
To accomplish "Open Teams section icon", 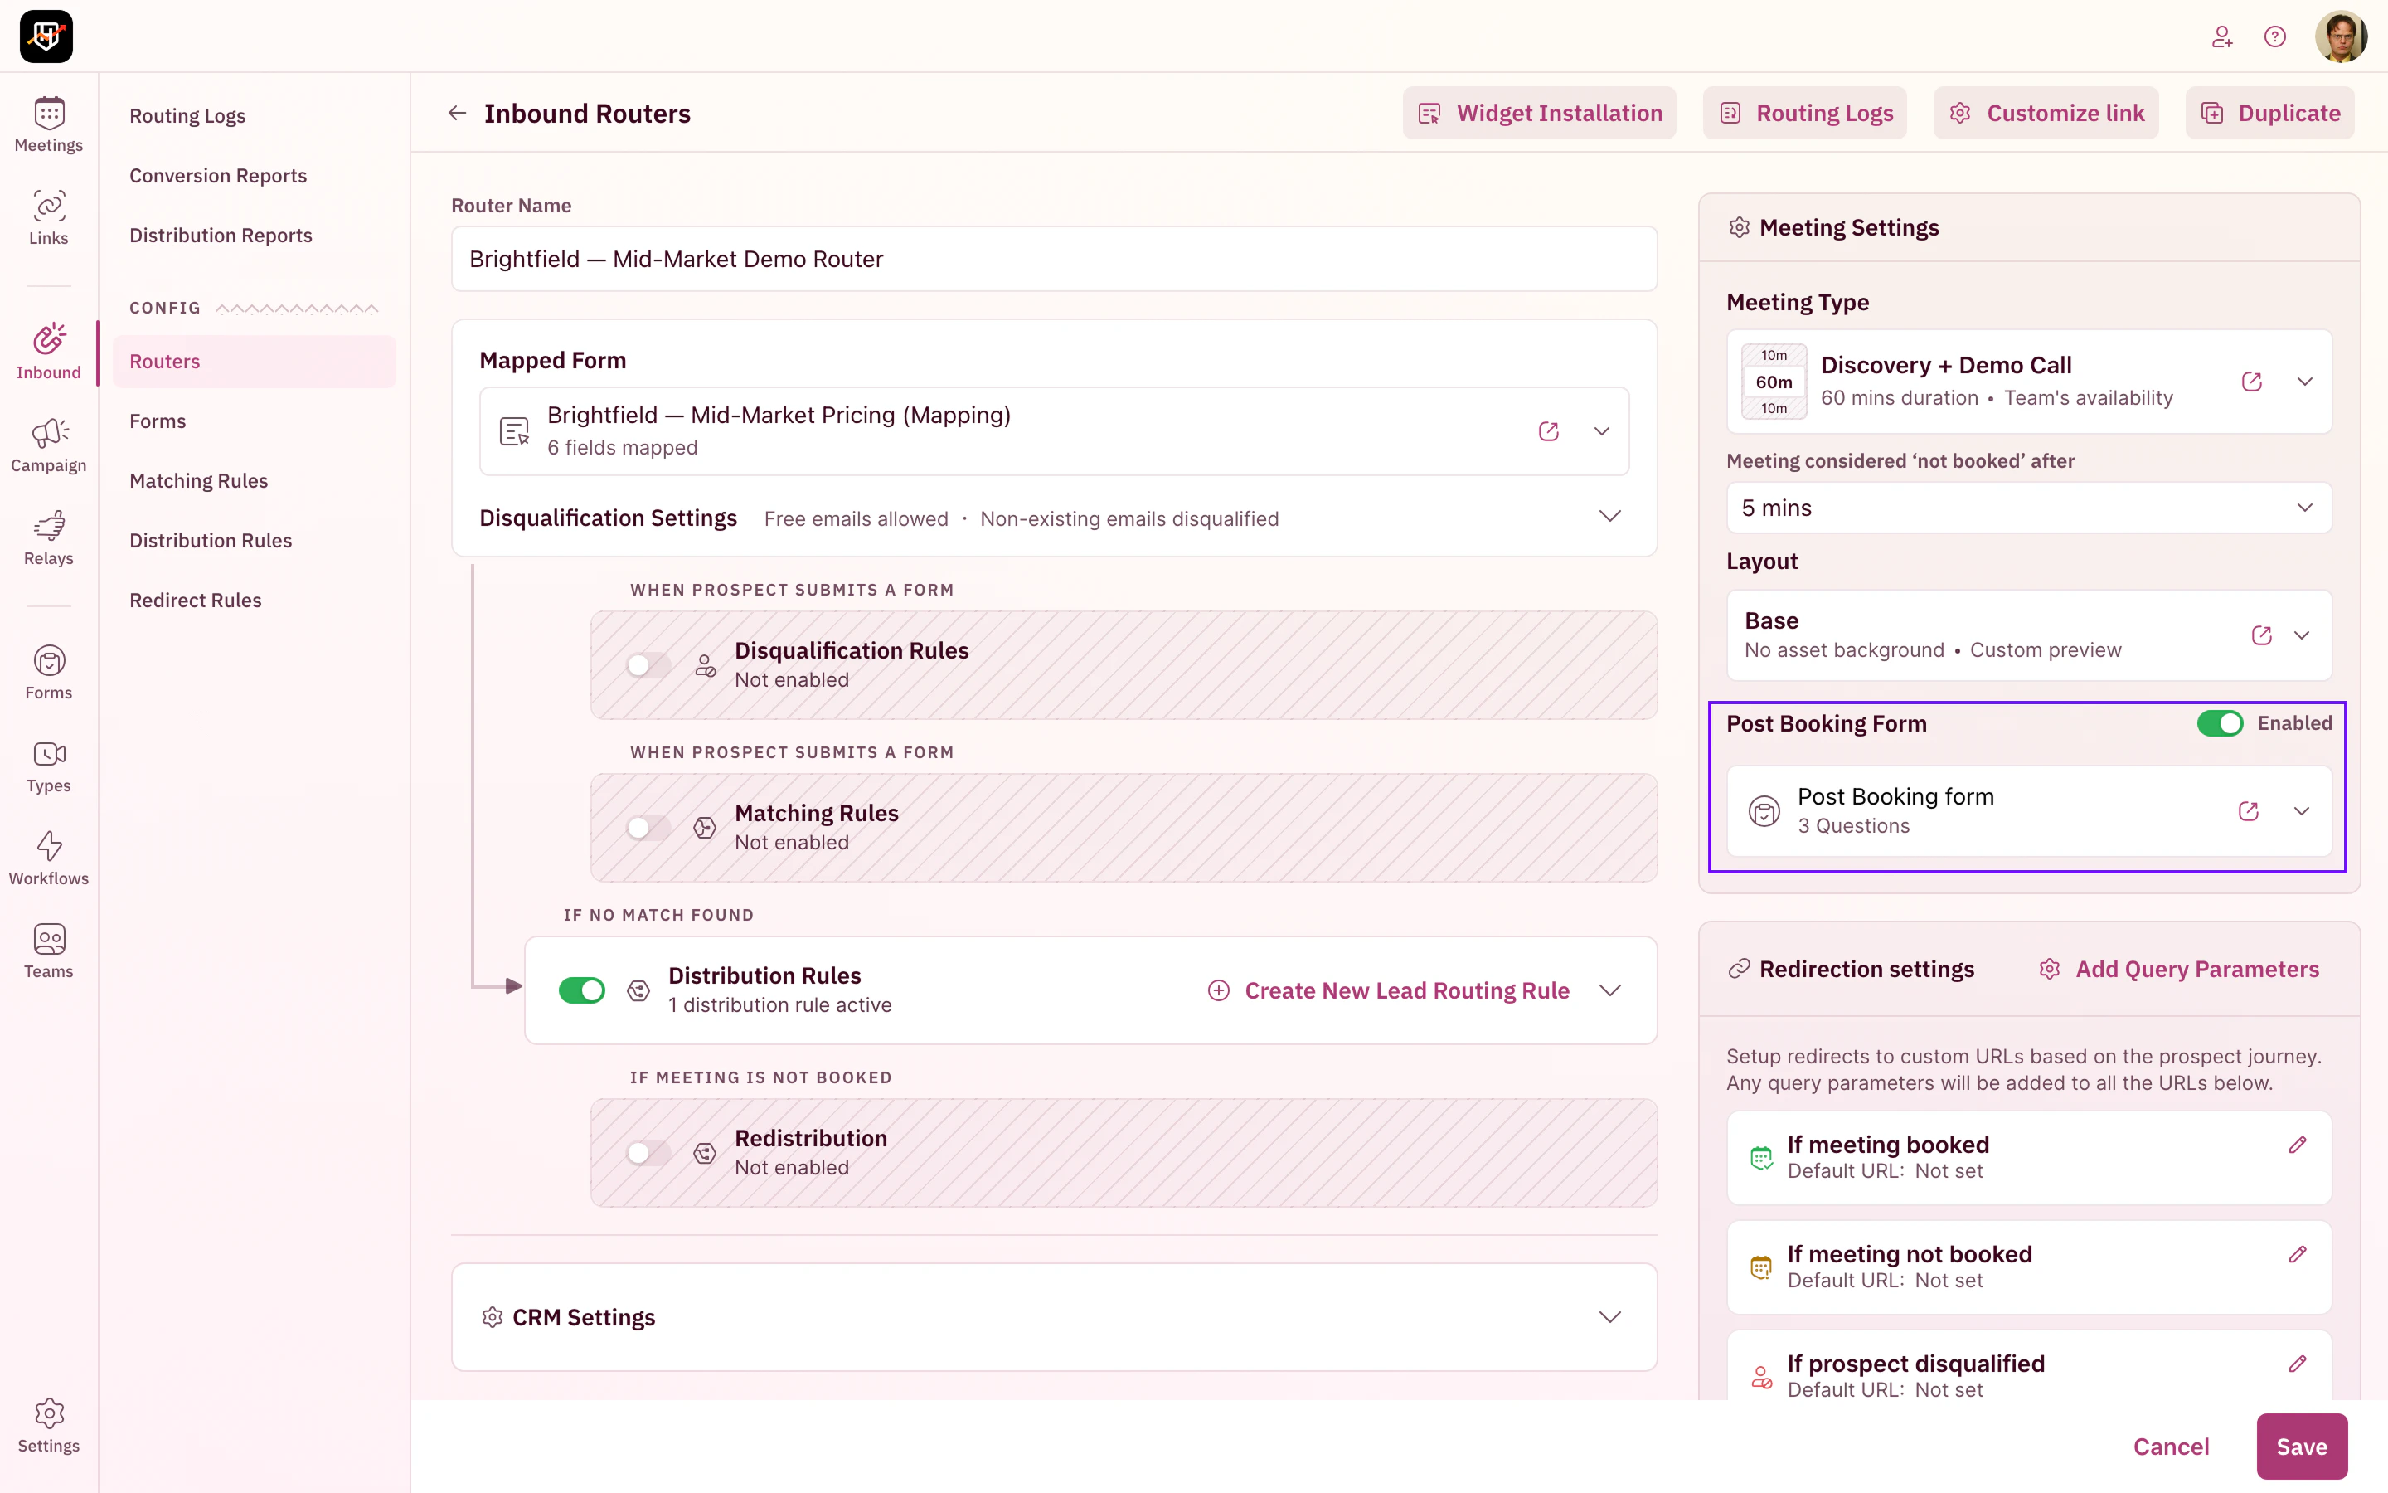I will pyautogui.click(x=48, y=951).
